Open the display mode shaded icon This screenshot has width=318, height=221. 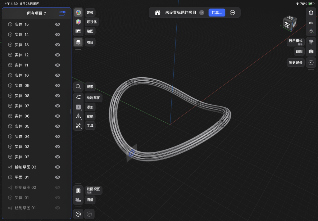click(311, 42)
